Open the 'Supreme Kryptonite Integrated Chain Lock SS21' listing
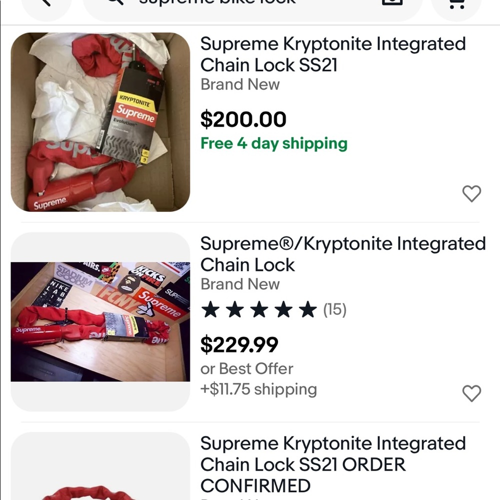 tap(333, 54)
